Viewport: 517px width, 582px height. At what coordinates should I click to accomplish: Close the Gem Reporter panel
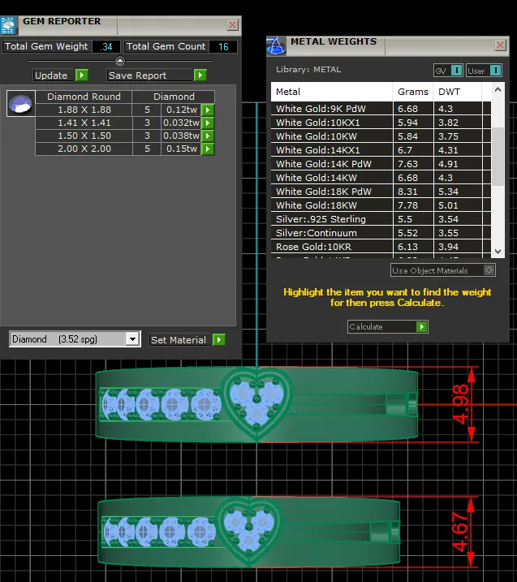232,25
